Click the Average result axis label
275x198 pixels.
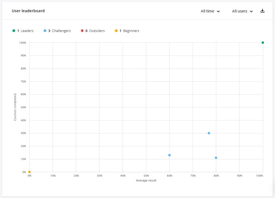[146, 180]
